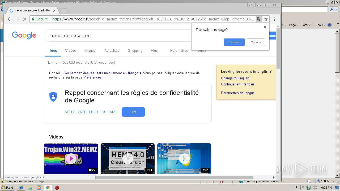Image resolution: width=340 pixels, height=191 pixels.
Task: Open the Windows Explorer folder taskbar icon
Action: pos(30,188)
